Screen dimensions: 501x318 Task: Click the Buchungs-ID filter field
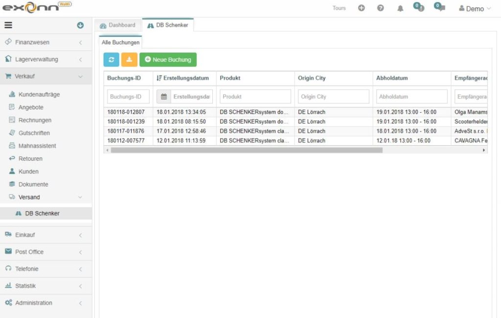[x=128, y=97]
